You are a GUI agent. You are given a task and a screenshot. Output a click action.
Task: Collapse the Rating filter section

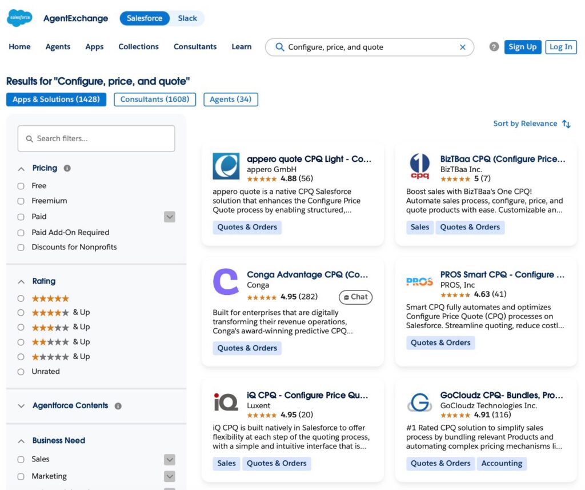(21, 282)
